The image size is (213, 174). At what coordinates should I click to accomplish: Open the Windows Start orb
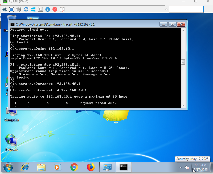8,167
